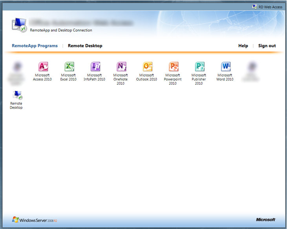Click the Sign out link
Screen dimensions: 287x229
(x=267, y=46)
